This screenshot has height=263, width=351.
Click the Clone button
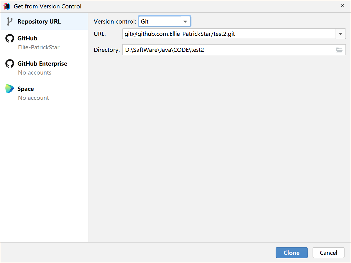point(292,253)
